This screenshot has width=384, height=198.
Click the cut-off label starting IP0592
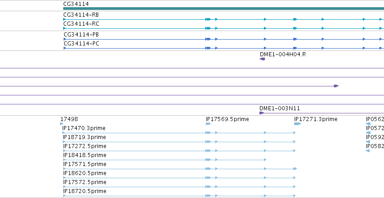coord(375,137)
